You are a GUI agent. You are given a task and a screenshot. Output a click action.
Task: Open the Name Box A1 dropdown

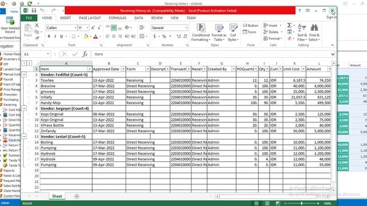pos(48,54)
